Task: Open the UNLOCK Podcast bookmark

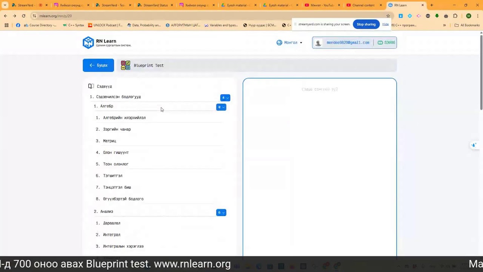Action: coord(105,25)
